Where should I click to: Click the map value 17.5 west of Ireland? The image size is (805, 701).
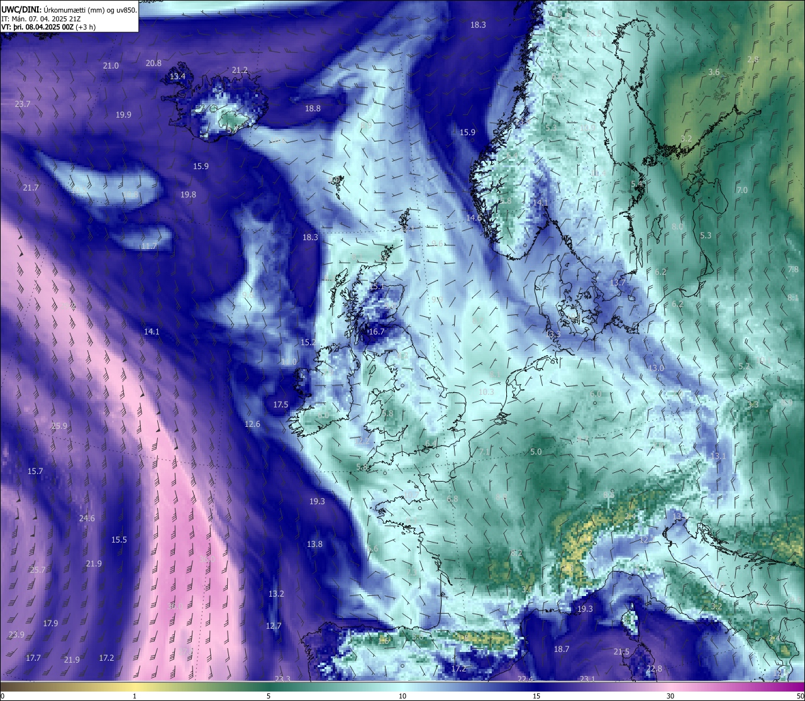coord(280,405)
